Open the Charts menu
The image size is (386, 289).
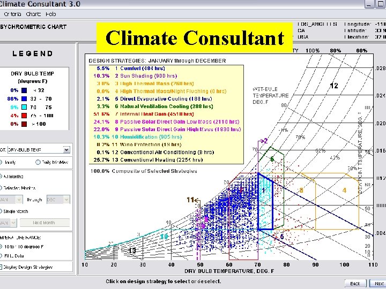coord(33,14)
